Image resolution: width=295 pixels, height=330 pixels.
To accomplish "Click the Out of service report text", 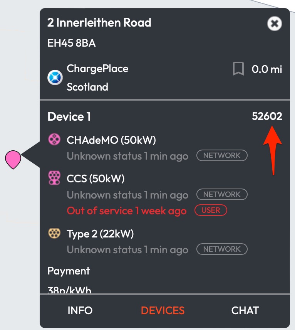I will click(127, 211).
